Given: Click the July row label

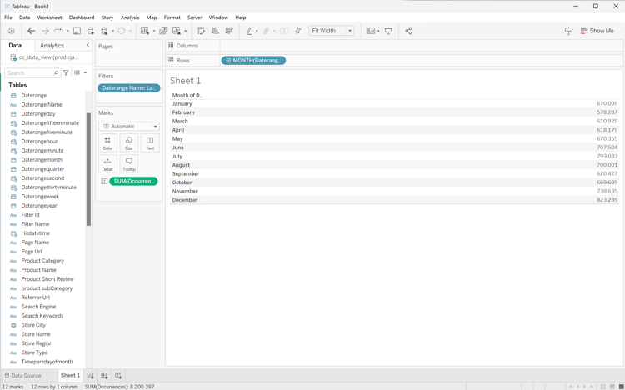Looking at the screenshot, I should pyautogui.click(x=177, y=156).
